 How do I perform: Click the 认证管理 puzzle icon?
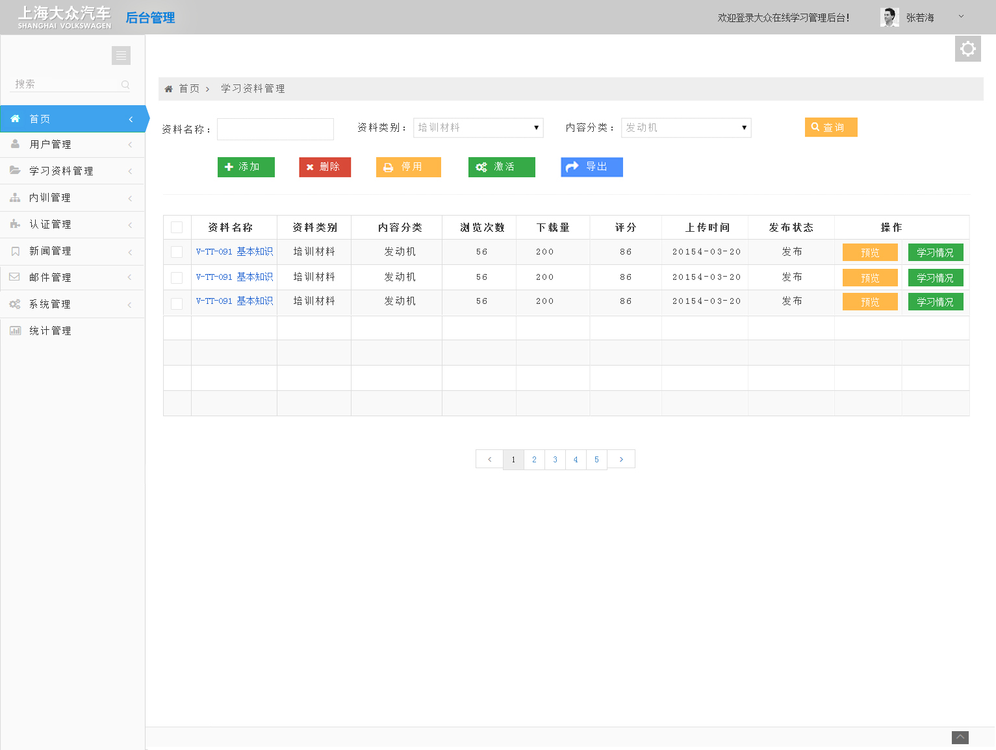point(15,224)
